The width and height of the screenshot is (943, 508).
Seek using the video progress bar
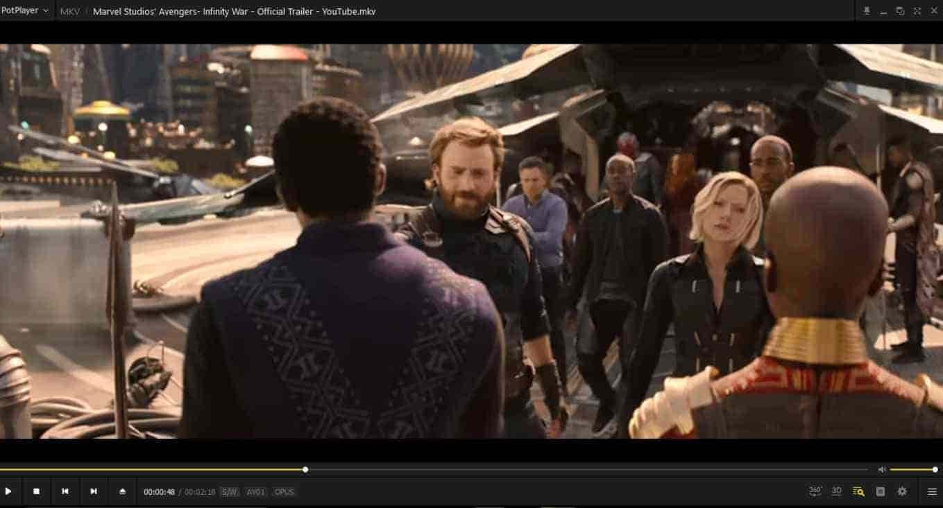434,469
